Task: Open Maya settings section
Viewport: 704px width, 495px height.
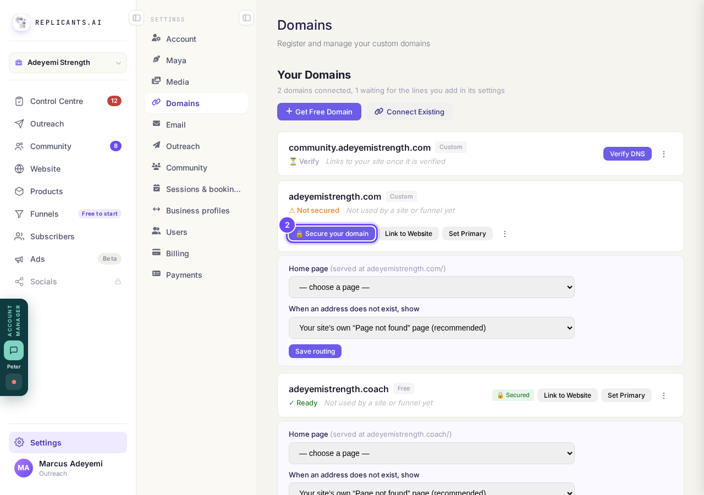Action: (196, 61)
